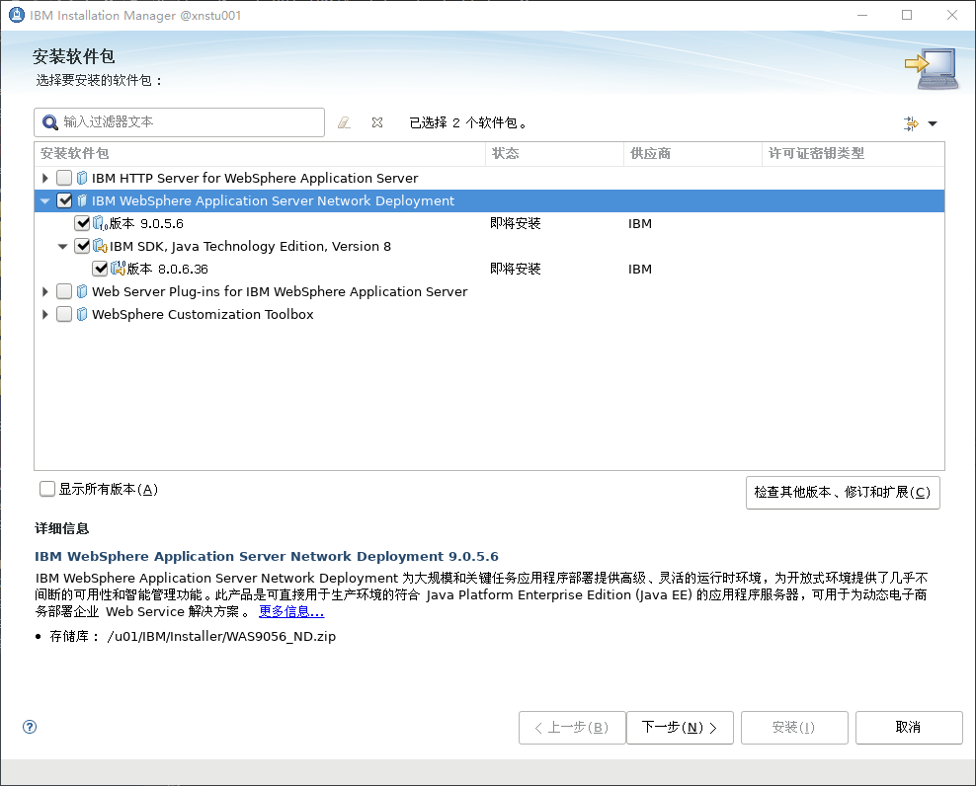Select Web Server Plug-ins row label
Image resolution: width=976 pixels, height=786 pixels.
(x=280, y=292)
